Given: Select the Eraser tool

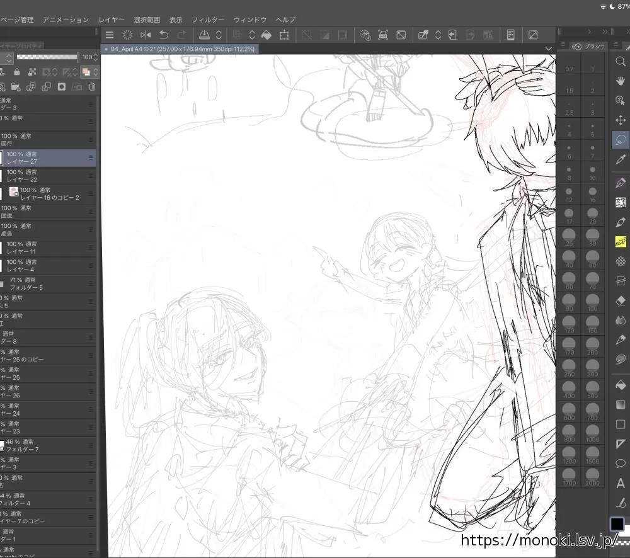Looking at the screenshot, I should tap(621, 300).
